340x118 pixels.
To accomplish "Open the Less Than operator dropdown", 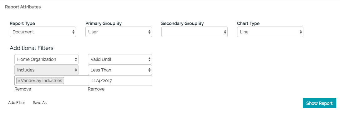I will pos(120,70).
